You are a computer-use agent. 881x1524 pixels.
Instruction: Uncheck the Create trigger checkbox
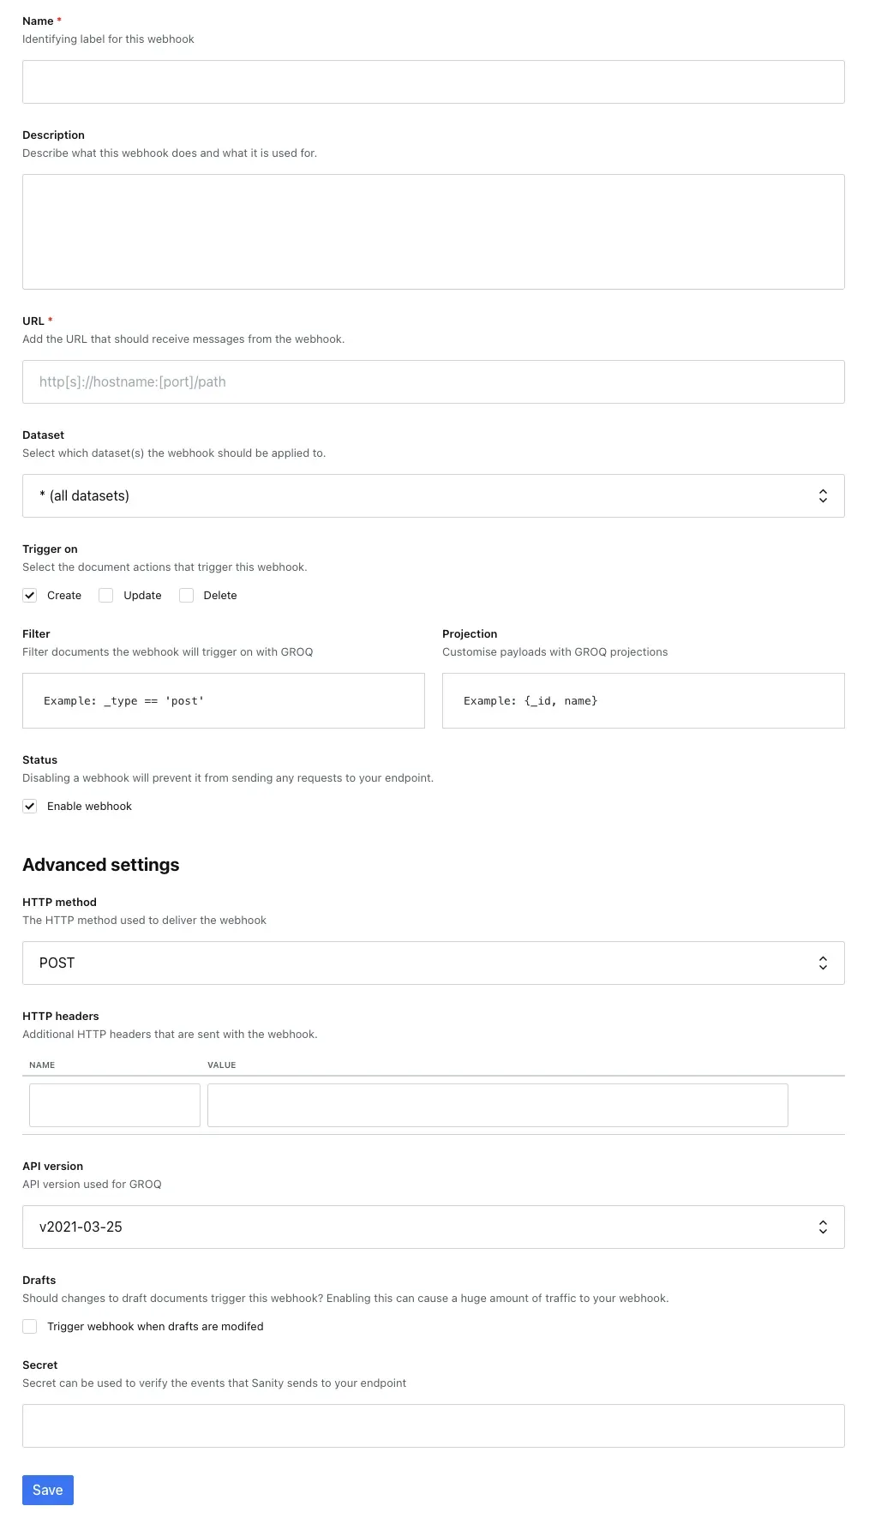point(29,595)
